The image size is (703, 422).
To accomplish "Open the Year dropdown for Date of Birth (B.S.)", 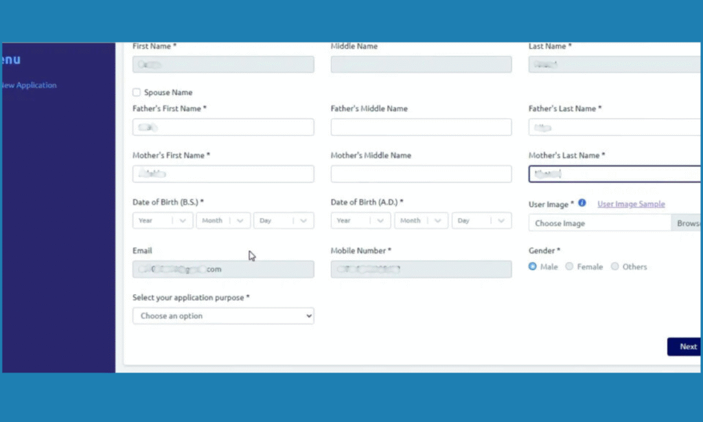I will point(162,220).
